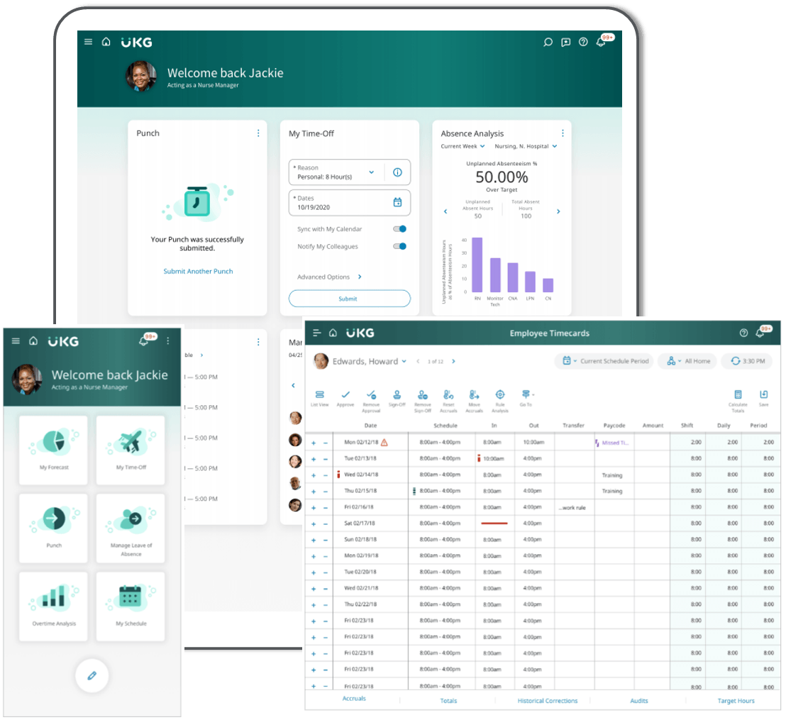Open Absence Analysis card three-dot menu
This screenshot has width=786, height=720.
click(563, 133)
